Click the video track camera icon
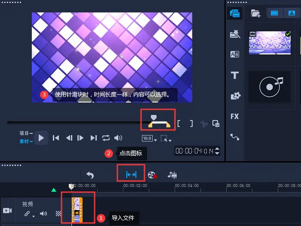Viewport: 301px width, 226px height. tap(7, 211)
